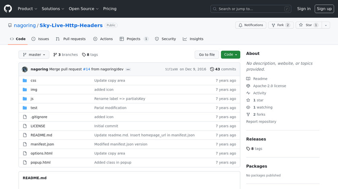
Task: Open the manifest.json file
Action: [42, 144]
